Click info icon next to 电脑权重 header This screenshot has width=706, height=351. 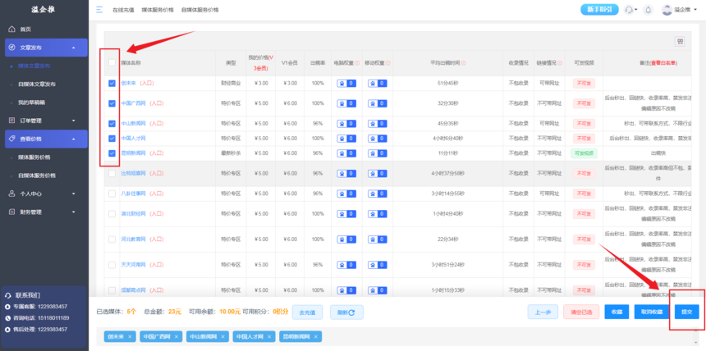[x=357, y=63]
